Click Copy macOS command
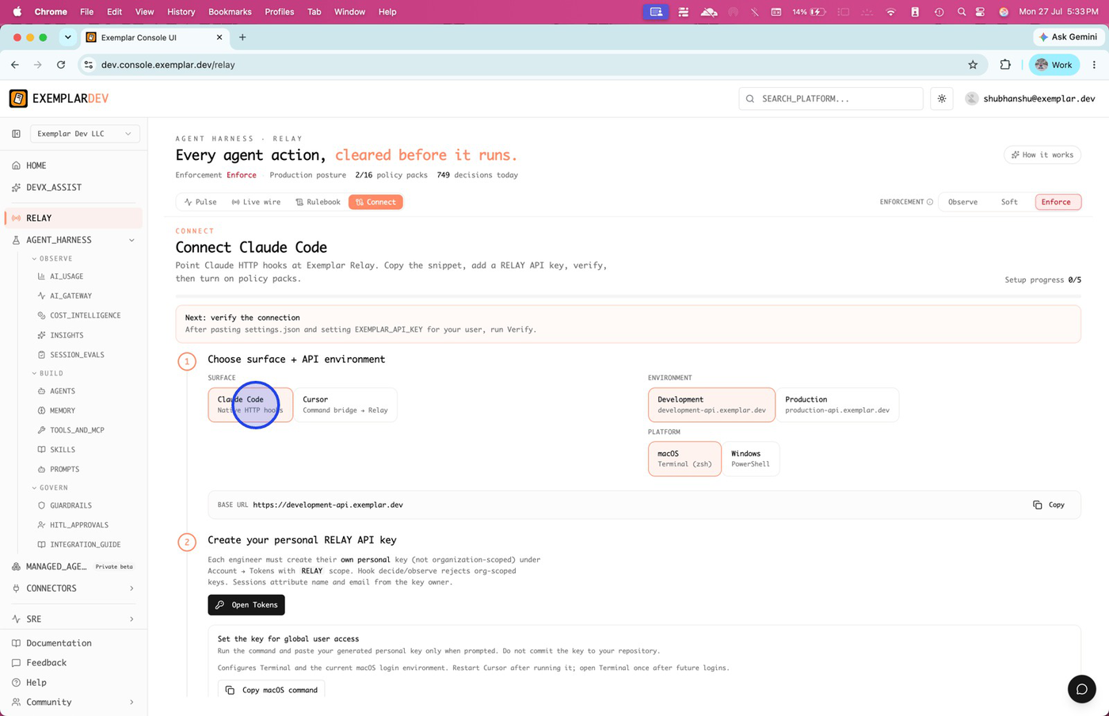This screenshot has height=716, width=1109. point(272,690)
